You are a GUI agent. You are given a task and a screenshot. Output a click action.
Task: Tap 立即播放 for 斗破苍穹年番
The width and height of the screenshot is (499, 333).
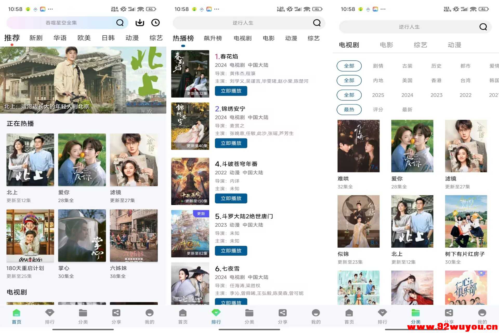231,198
